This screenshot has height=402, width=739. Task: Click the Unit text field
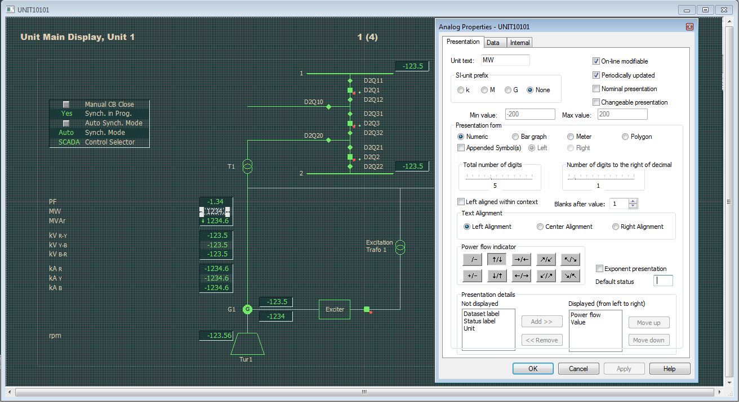[505, 60]
